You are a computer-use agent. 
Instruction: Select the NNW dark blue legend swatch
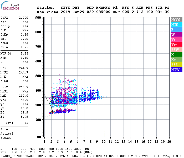pyautogui.click(x=177, y=69)
